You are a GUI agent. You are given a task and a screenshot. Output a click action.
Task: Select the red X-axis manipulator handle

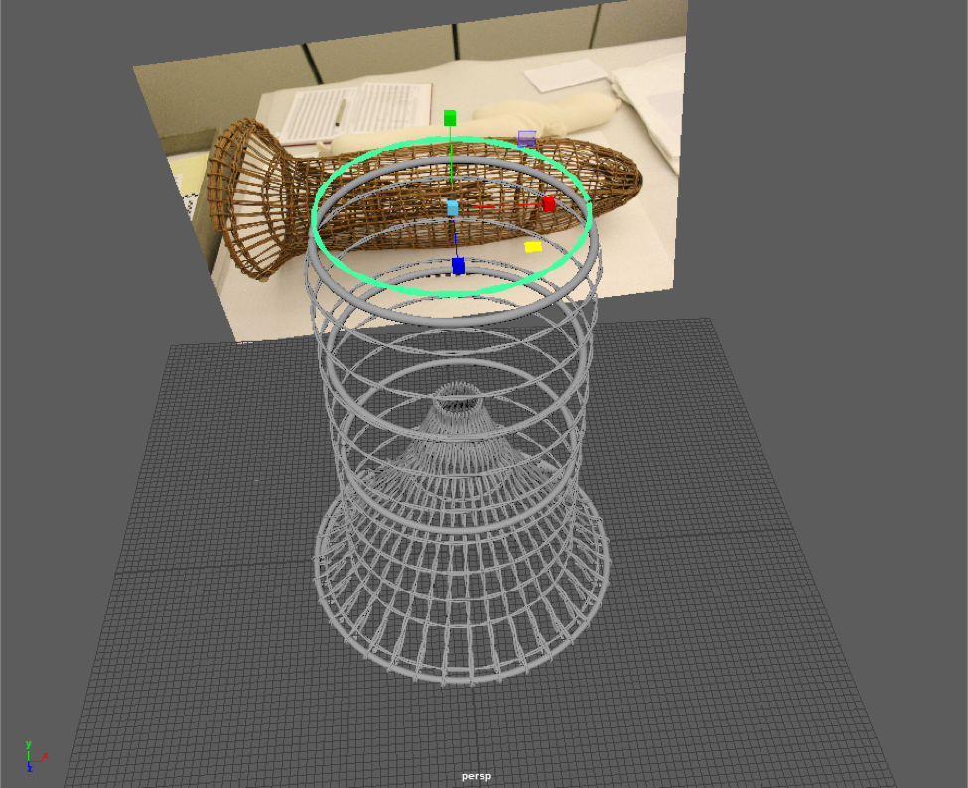pyautogui.click(x=549, y=204)
